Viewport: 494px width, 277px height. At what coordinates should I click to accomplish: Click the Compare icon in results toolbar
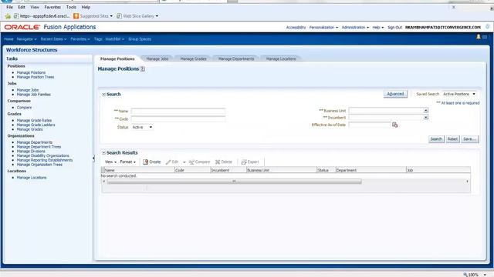tap(191, 162)
